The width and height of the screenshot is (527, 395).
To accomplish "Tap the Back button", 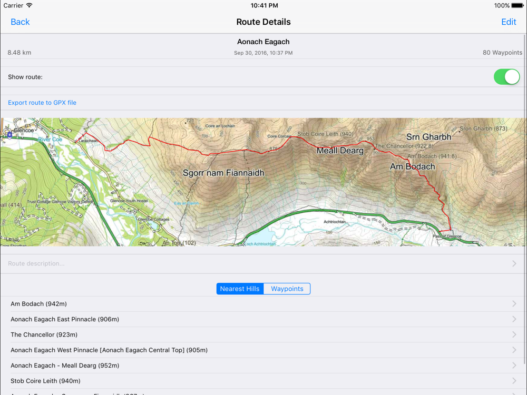I will [x=20, y=22].
